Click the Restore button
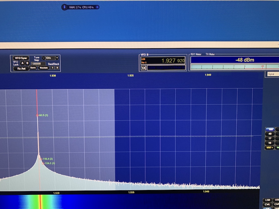This screenshot has width=279, height=209. [x=44, y=68]
